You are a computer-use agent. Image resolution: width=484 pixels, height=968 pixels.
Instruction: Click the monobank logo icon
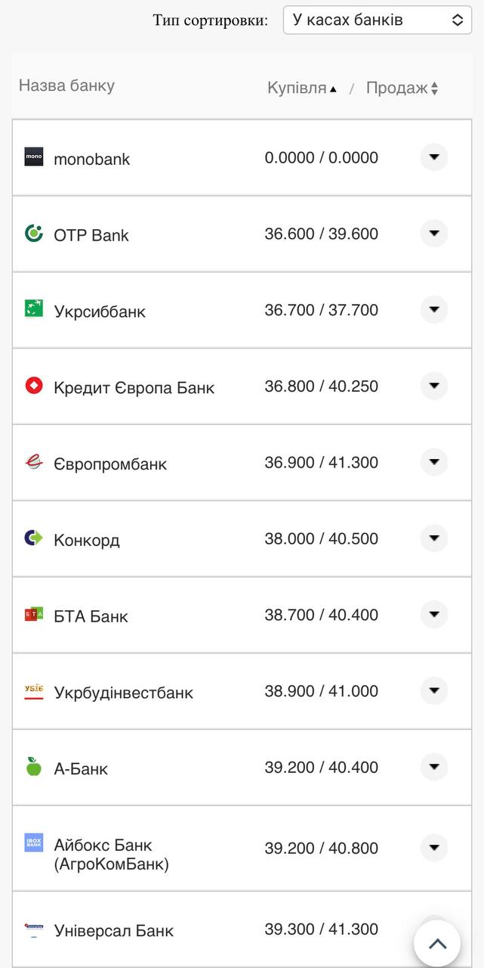pyautogui.click(x=33, y=157)
